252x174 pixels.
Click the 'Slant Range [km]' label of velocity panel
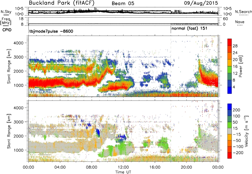point(9,131)
